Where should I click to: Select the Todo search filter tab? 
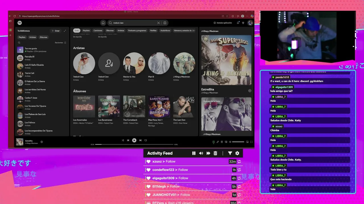click(77, 30)
